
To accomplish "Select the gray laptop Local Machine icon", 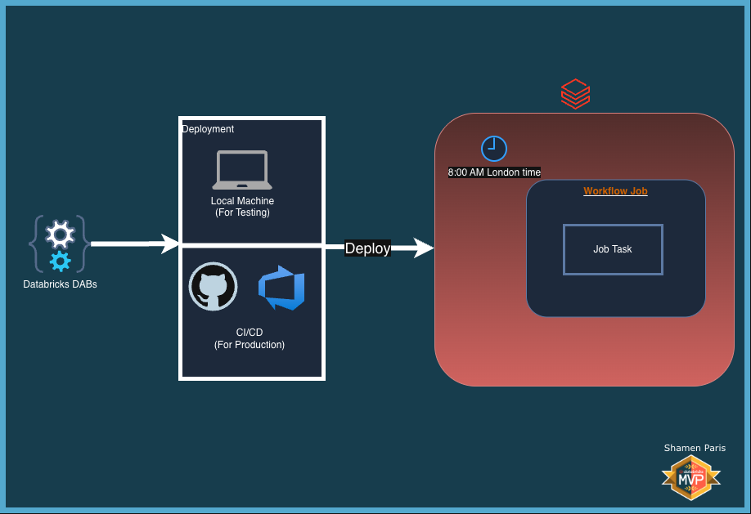I will pos(242,170).
